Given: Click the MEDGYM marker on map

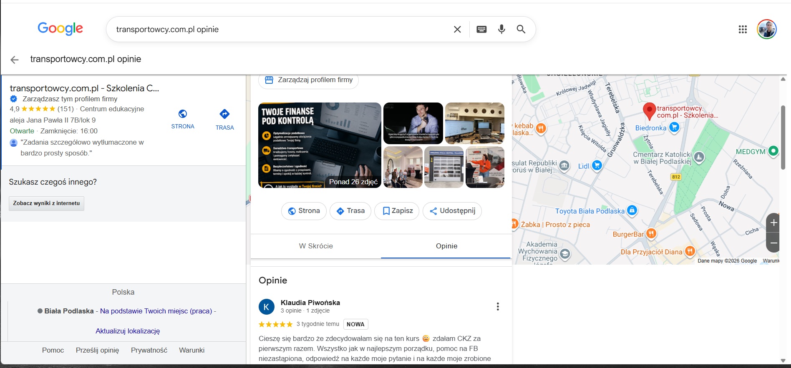Looking at the screenshot, I should coord(773,151).
